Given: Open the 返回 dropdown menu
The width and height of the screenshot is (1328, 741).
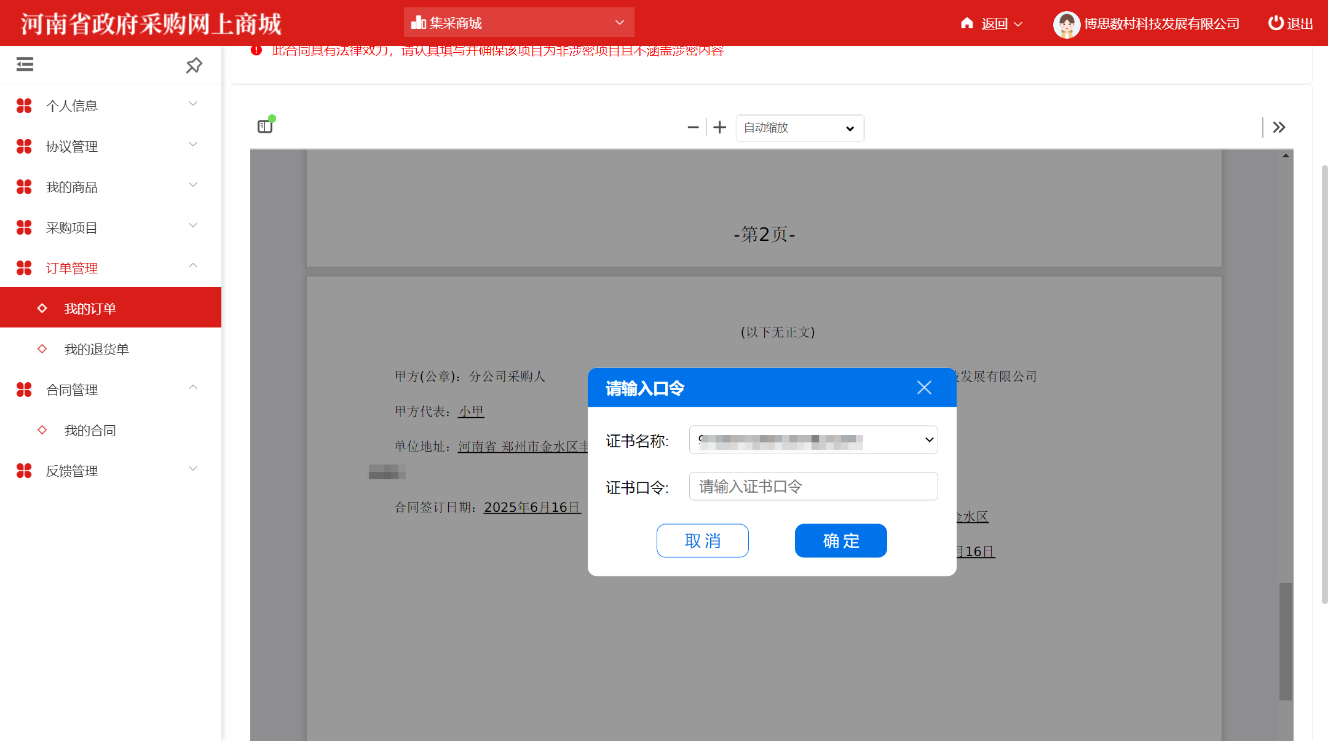Looking at the screenshot, I should (x=1002, y=23).
